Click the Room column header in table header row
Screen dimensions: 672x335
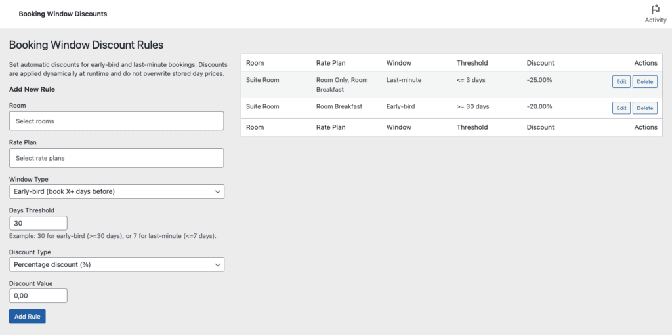tap(255, 63)
